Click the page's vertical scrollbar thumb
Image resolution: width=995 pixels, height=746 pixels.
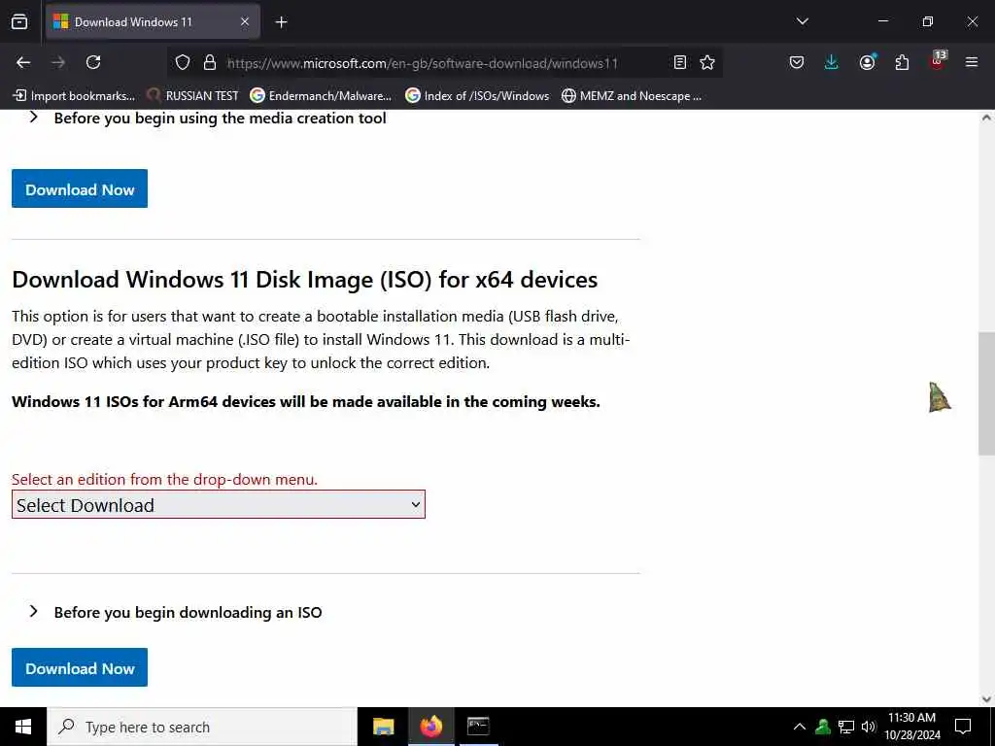986,393
